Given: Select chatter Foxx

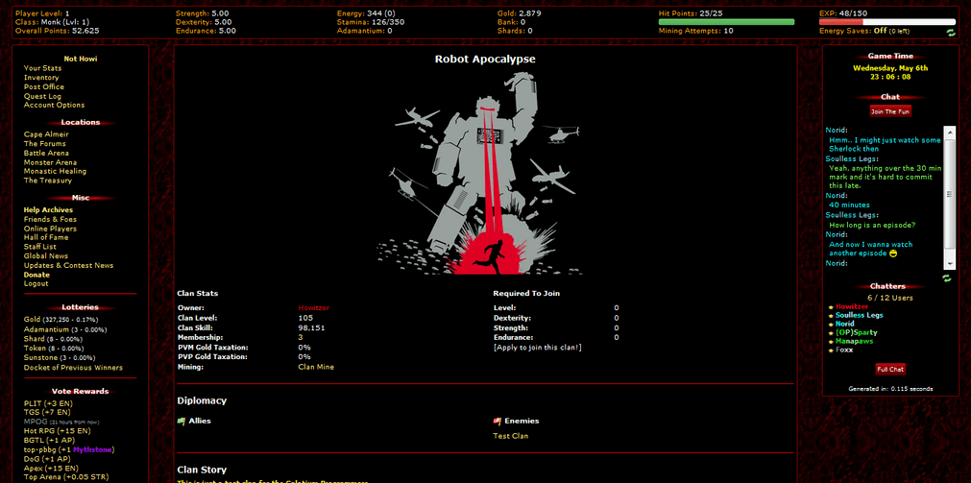Looking at the screenshot, I should click(x=844, y=350).
